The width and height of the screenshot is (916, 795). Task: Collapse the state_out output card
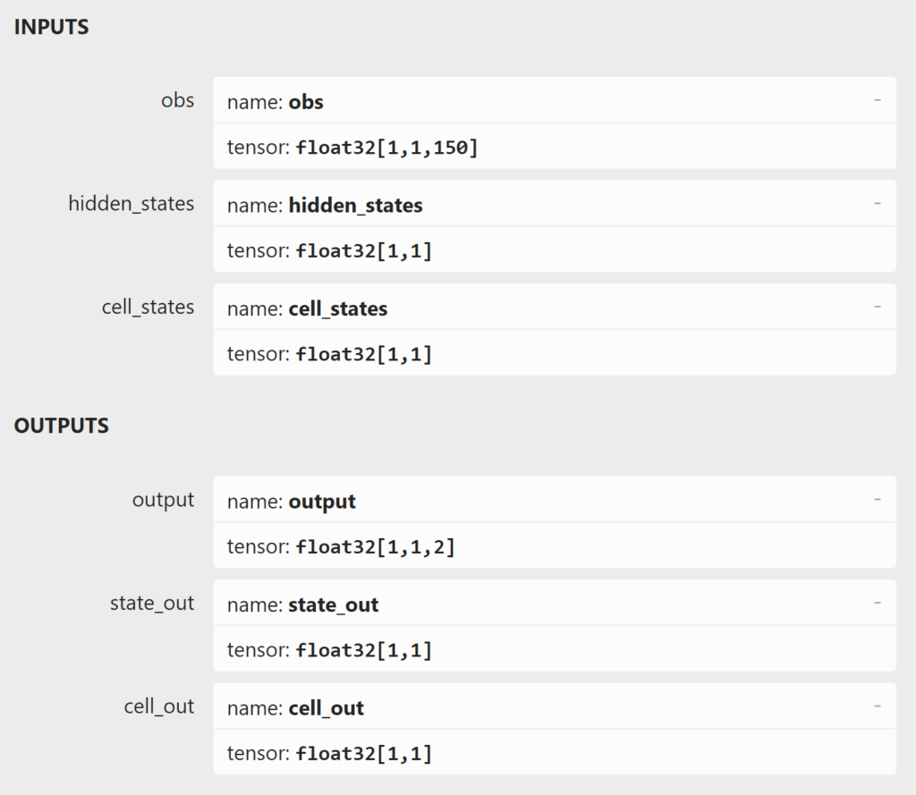(x=878, y=604)
